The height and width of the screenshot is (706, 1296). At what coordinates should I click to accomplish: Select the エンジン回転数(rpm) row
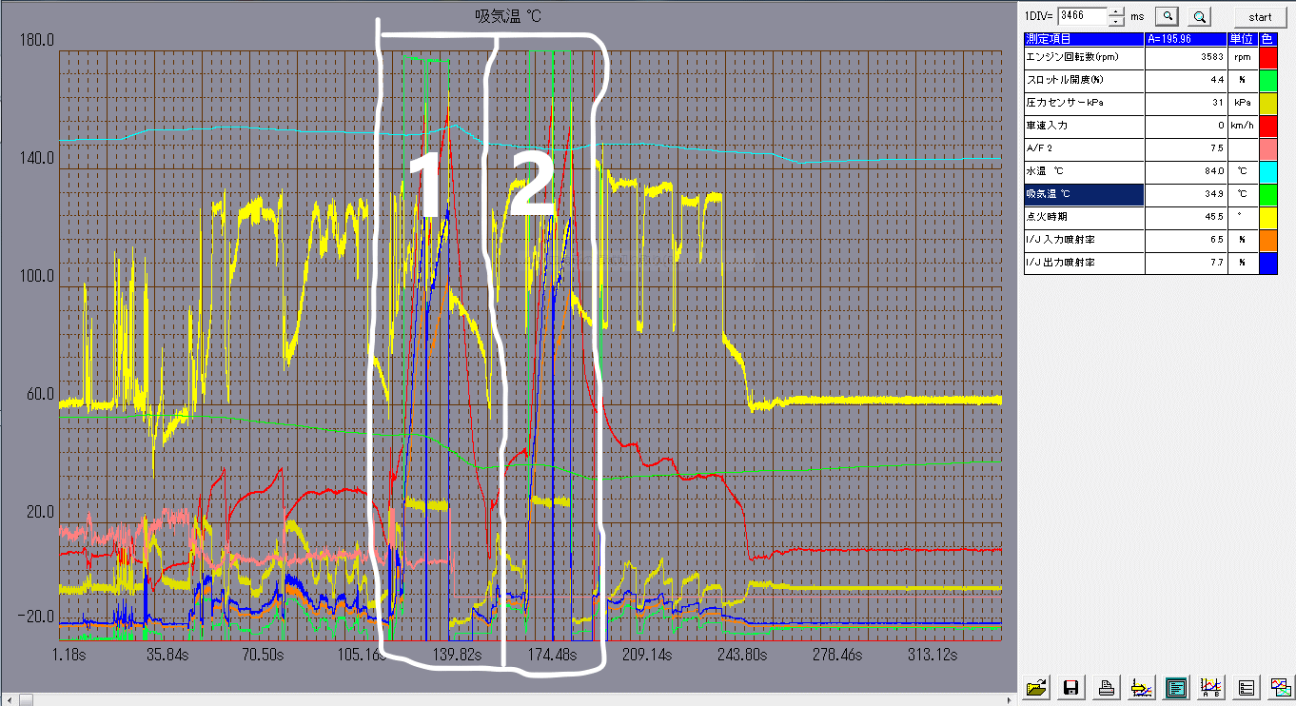[x=1084, y=57]
